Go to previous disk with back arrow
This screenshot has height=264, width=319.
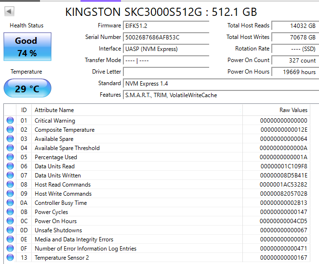tap(9, 11)
